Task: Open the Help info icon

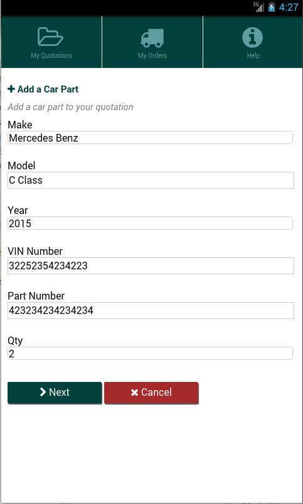Action: coord(252,37)
